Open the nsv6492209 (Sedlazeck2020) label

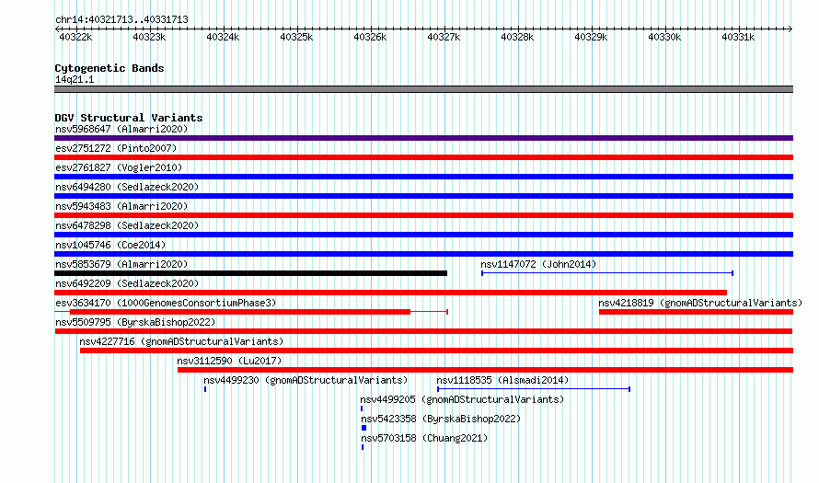pos(127,283)
